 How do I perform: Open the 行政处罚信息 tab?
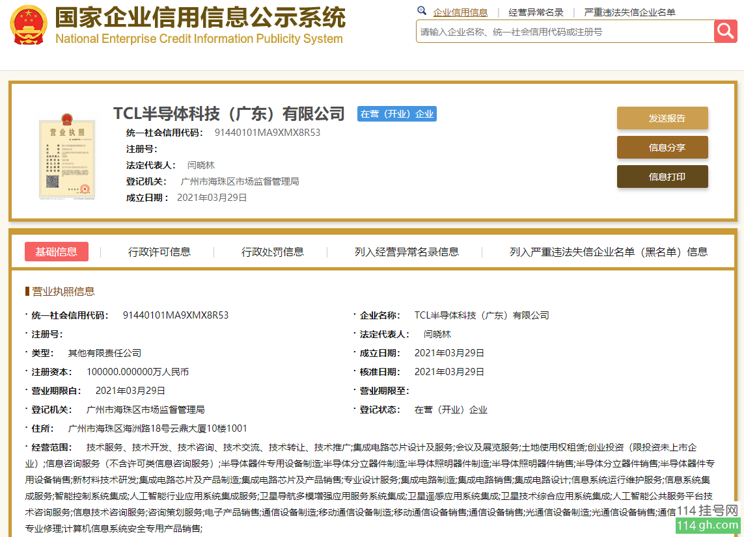coord(273,252)
